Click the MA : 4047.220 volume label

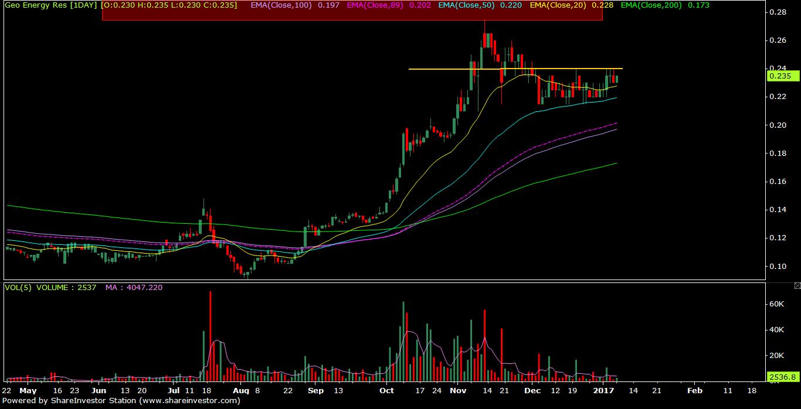(134, 287)
